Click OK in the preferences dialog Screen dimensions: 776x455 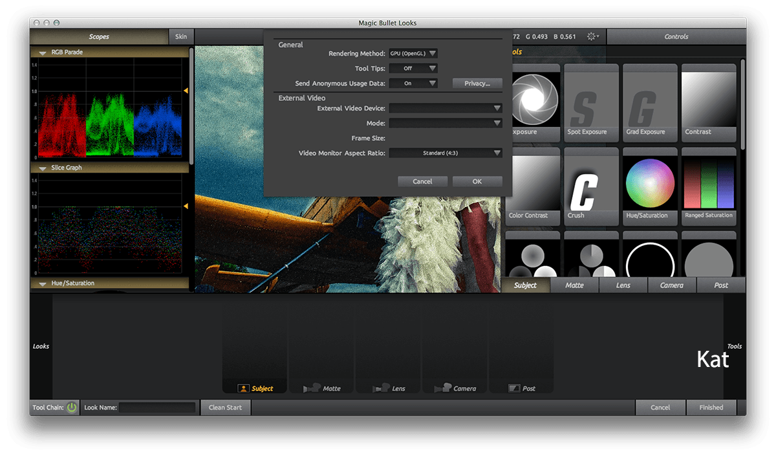point(477,181)
